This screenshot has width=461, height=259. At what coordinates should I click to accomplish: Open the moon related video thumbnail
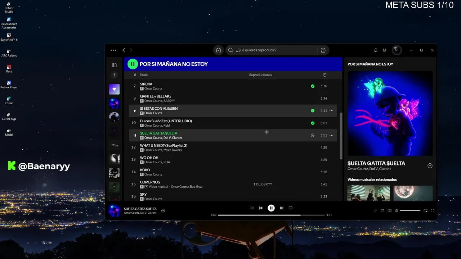[413, 193]
